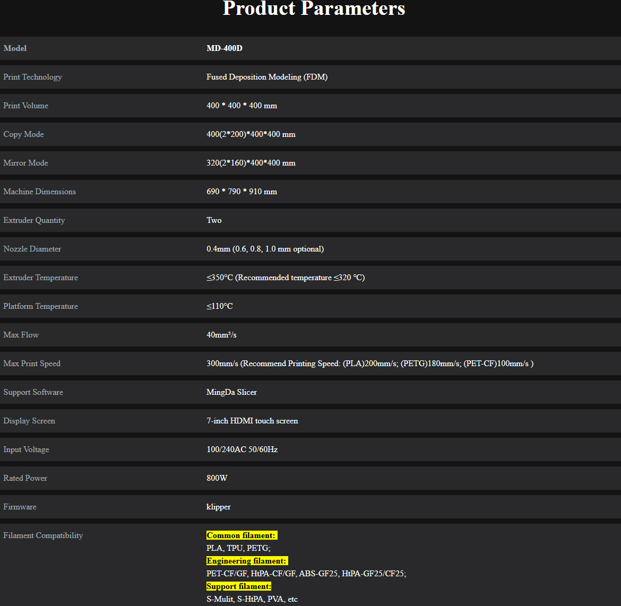Click the Mirror Mode row label

[x=25, y=163]
